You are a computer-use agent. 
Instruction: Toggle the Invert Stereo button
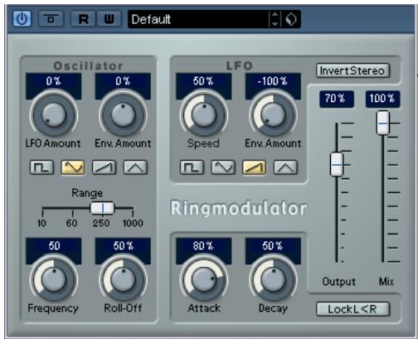pos(352,70)
